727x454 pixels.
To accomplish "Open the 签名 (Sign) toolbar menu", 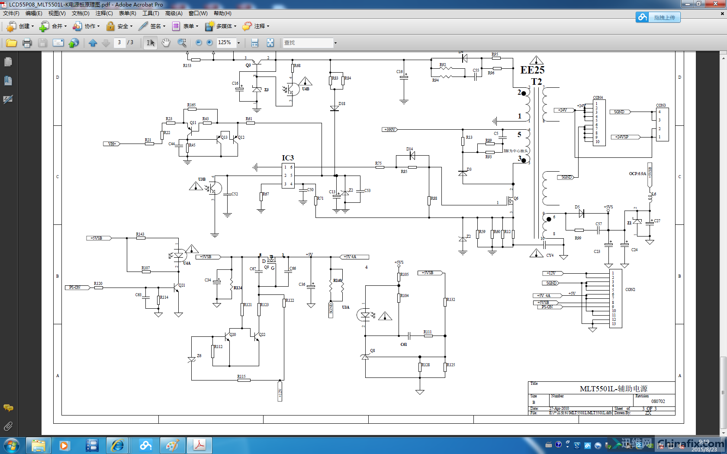I will [151, 26].
